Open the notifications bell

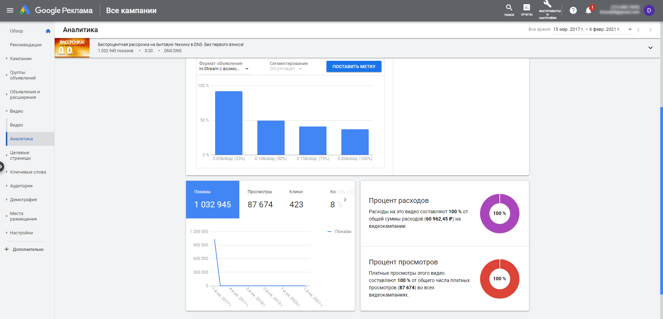(589, 10)
